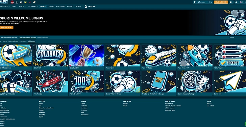
Task: Select the underlined Special Offers and Bonuses tab
Action: coord(28,37)
